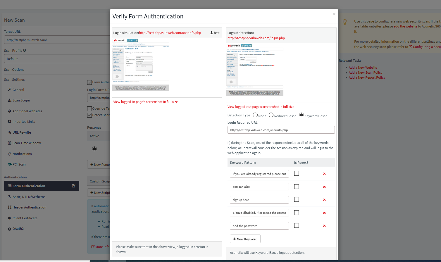Screen dimensions: 441x262
Task: View logged-out page's screenshot in full size
Action: [x=261, y=107]
